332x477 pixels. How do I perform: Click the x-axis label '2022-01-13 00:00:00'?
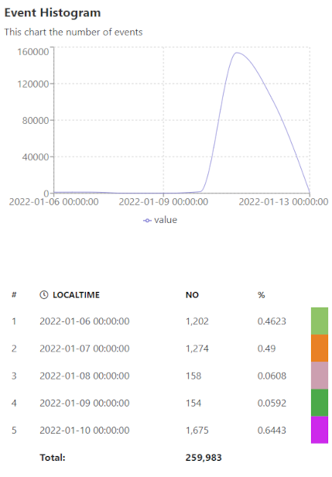283,202
